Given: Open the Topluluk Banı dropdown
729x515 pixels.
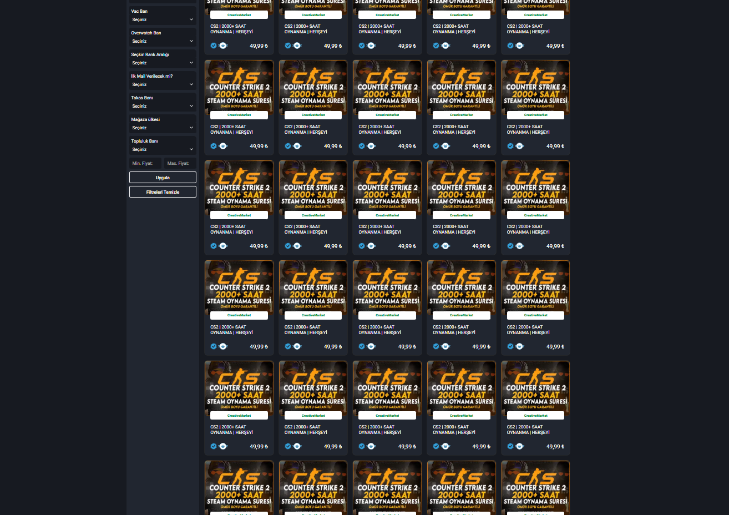Looking at the screenshot, I should tap(163, 149).
